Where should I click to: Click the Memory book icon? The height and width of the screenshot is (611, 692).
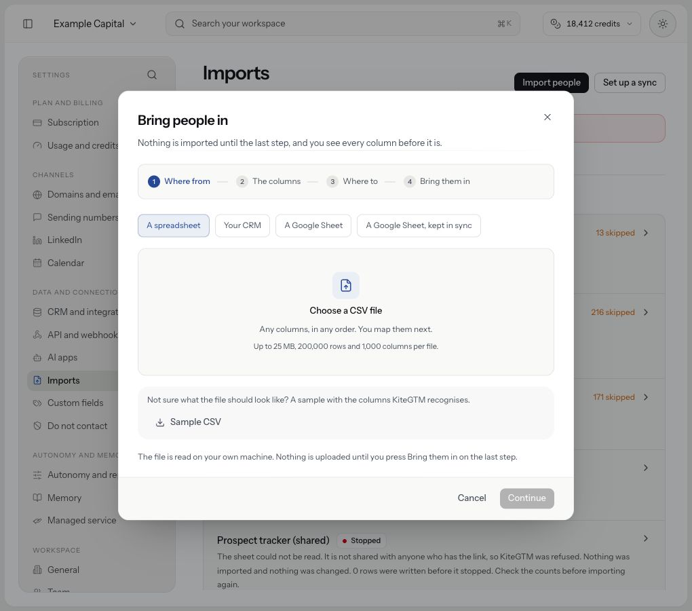pyautogui.click(x=37, y=498)
